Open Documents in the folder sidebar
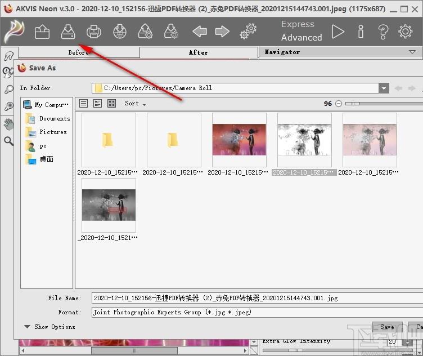 coord(54,119)
